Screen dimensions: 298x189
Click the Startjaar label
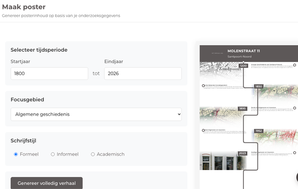click(x=20, y=61)
